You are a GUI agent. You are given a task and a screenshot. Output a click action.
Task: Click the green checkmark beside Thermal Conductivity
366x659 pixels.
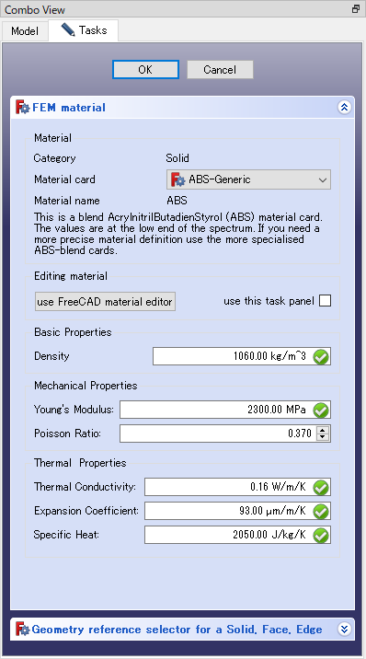[x=321, y=487]
